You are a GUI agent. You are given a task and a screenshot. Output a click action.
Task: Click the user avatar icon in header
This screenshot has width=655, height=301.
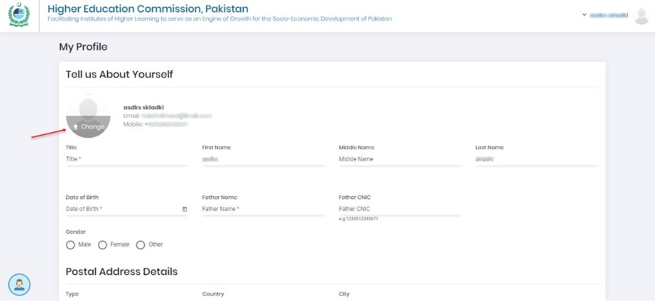coord(642,16)
